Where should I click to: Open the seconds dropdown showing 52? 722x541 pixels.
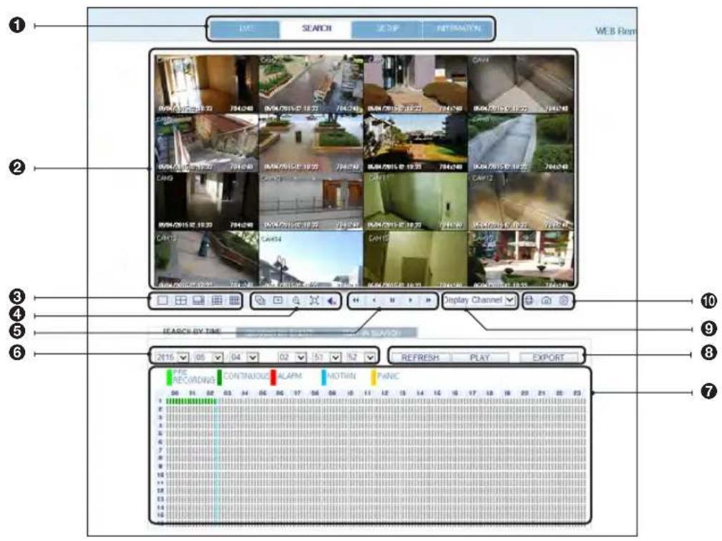pyautogui.click(x=361, y=357)
